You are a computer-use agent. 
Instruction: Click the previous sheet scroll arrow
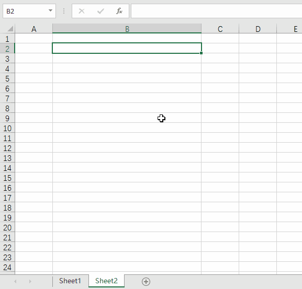tap(15, 282)
